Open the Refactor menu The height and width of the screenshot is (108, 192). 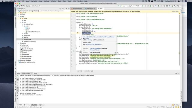(x=53, y=1)
